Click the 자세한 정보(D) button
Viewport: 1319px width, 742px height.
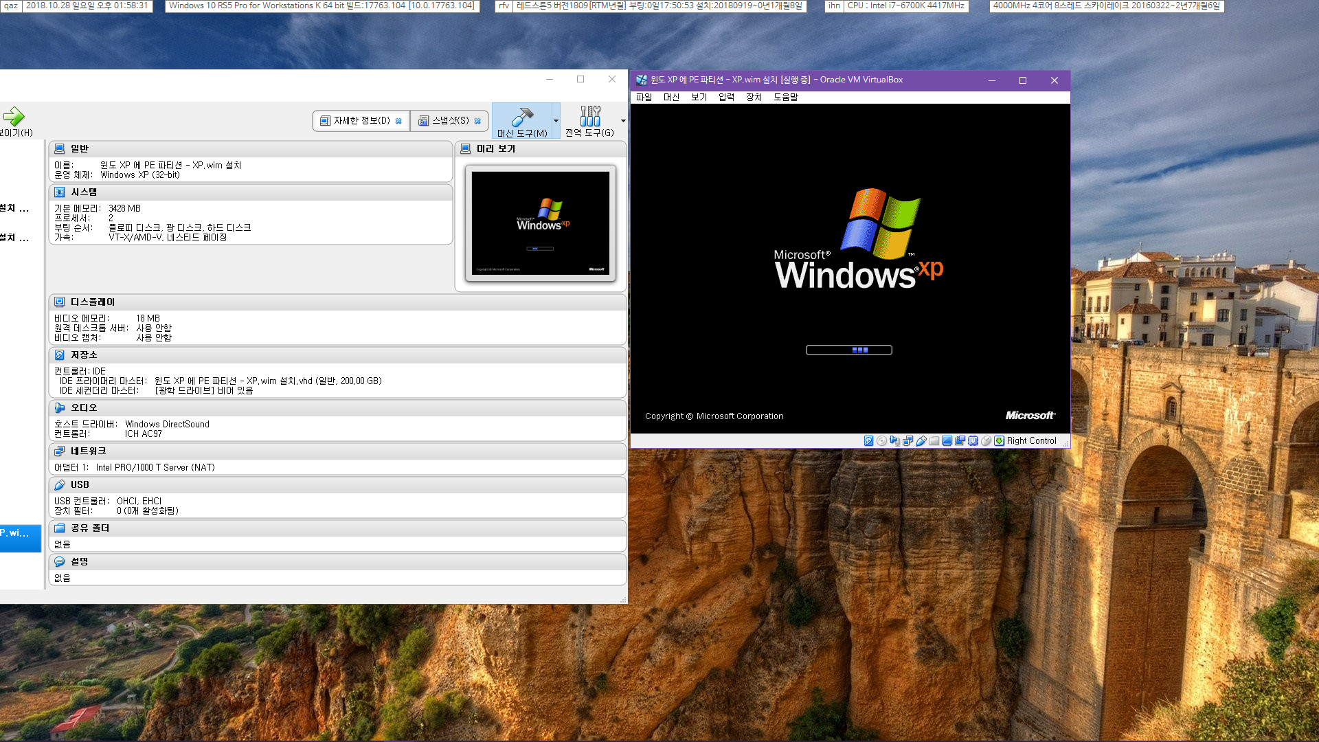click(360, 120)
